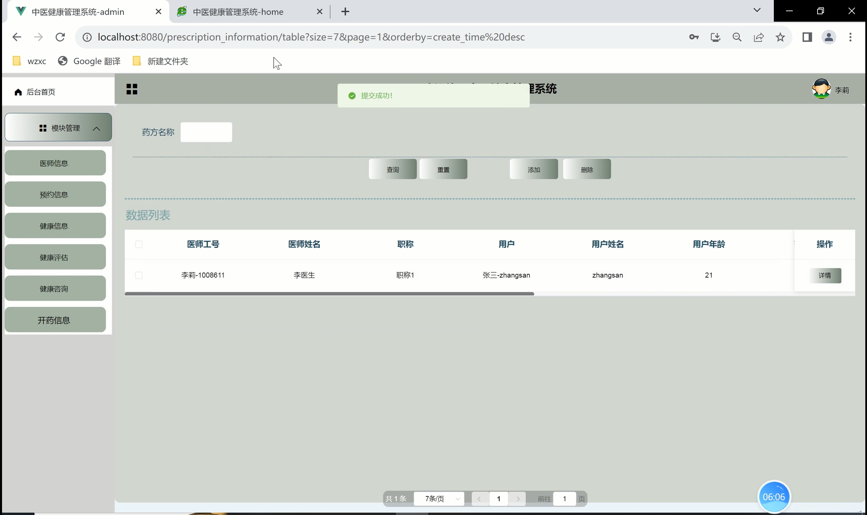
Task: Bookmark page with the star icon
Action: [x=780, y=37]
